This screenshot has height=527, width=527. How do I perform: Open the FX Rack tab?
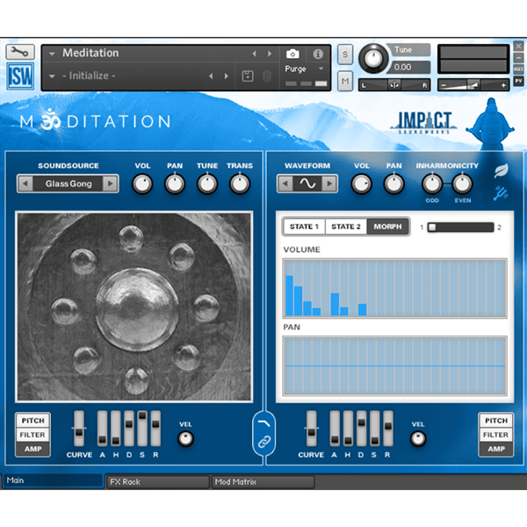tap(157, 482)
